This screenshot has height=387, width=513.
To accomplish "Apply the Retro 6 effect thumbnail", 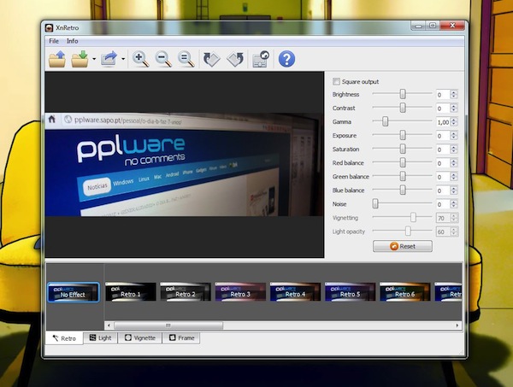I will point(405,292).
